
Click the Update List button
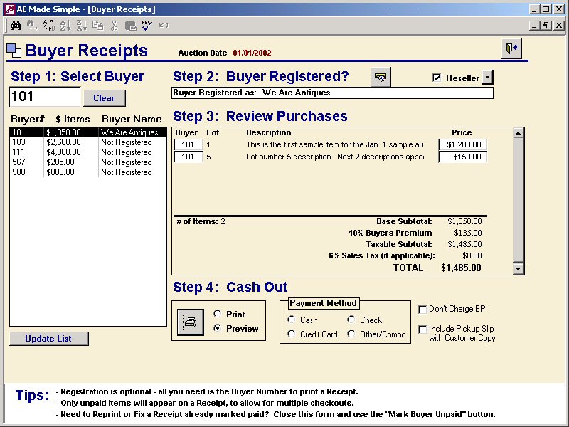48,339
